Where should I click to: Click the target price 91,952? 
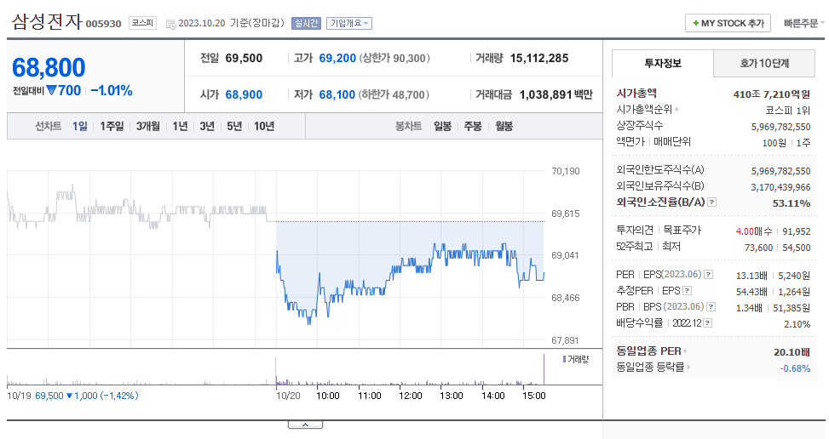point(797,231)
